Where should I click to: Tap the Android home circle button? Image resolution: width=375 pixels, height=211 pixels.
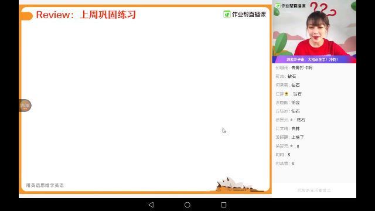pos(187,205)
